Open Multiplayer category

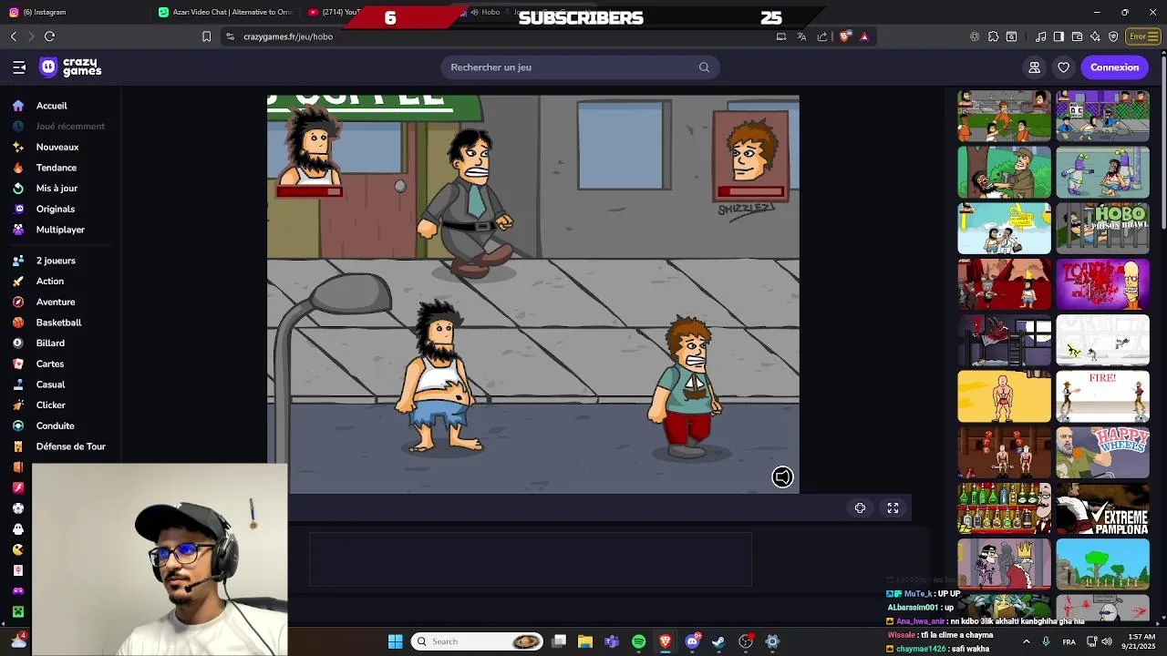pyautogui.click(x=60, y=230)
